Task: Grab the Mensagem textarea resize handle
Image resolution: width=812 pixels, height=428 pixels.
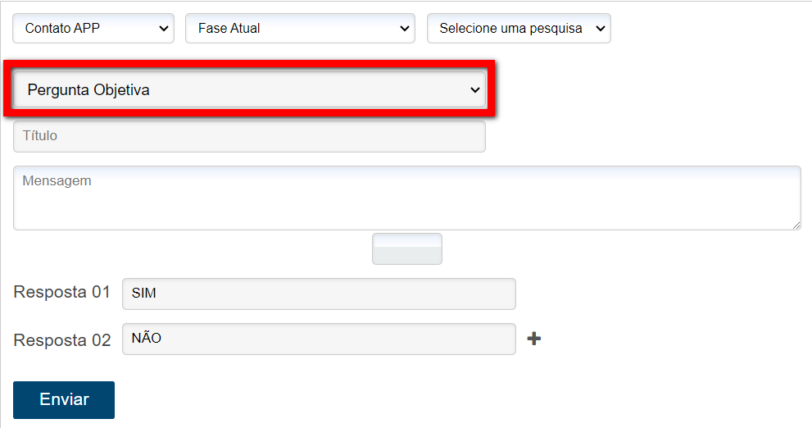Action: [796, 225]
